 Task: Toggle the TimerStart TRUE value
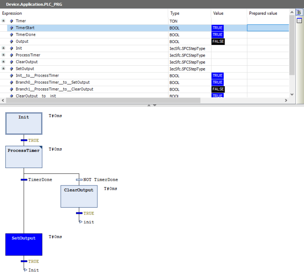coord(217,27)
